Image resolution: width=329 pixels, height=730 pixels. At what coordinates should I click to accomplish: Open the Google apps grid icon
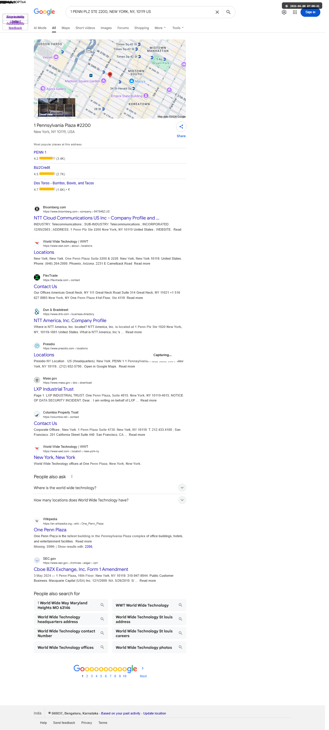tap(295, 12)
